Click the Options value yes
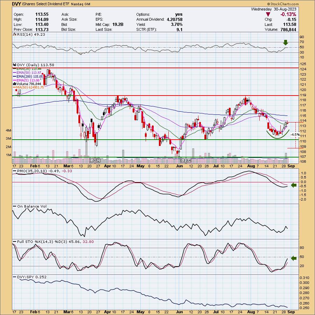This screenshot has width=315, height=315. pyautogui.click(x=179, y=14)
